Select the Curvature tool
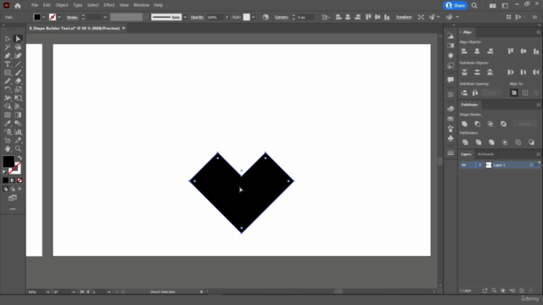543x305 pixels. click(x=18, y=56)
